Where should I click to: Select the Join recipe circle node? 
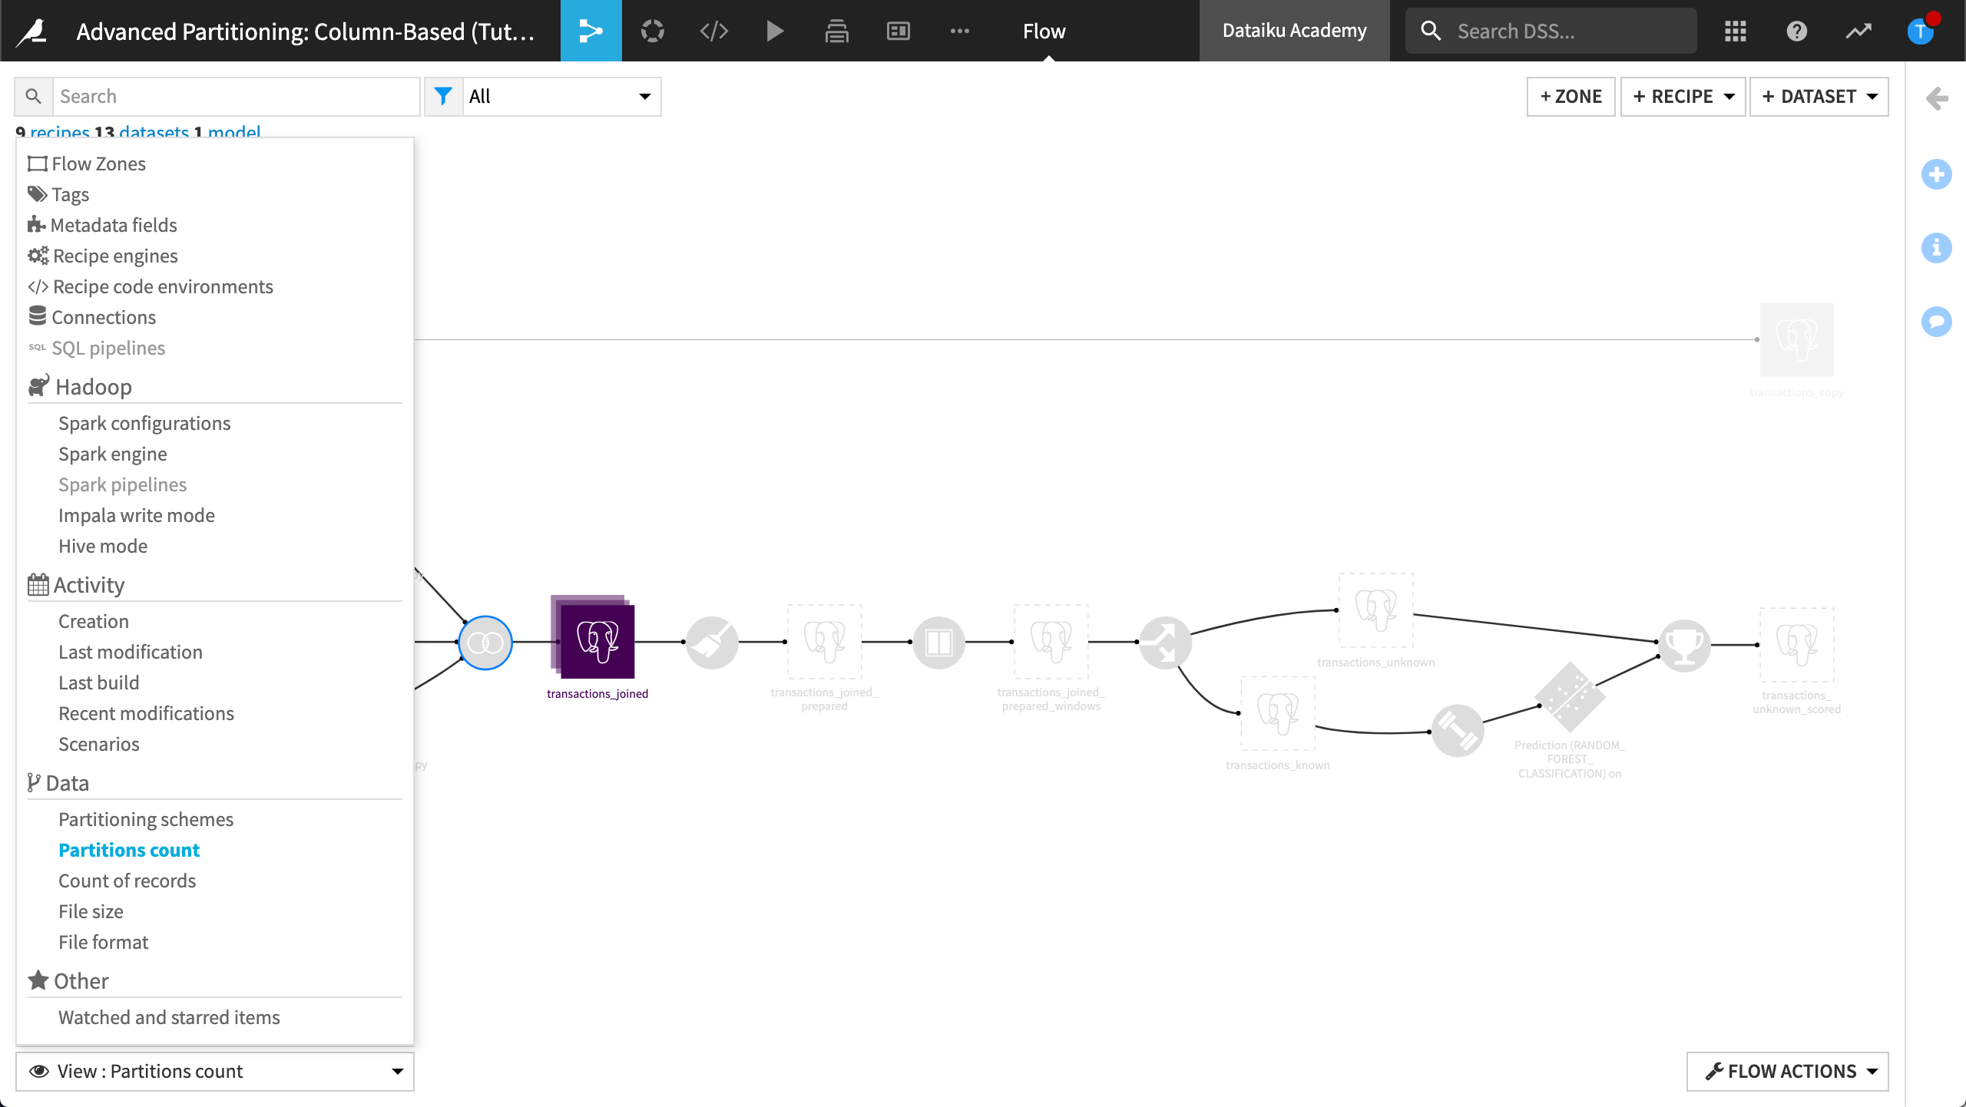(485, 643)
